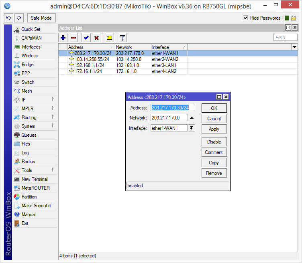
Task: Open the columns dropdown in Address List
Action: pyautogui.click(x=294, y=47)
